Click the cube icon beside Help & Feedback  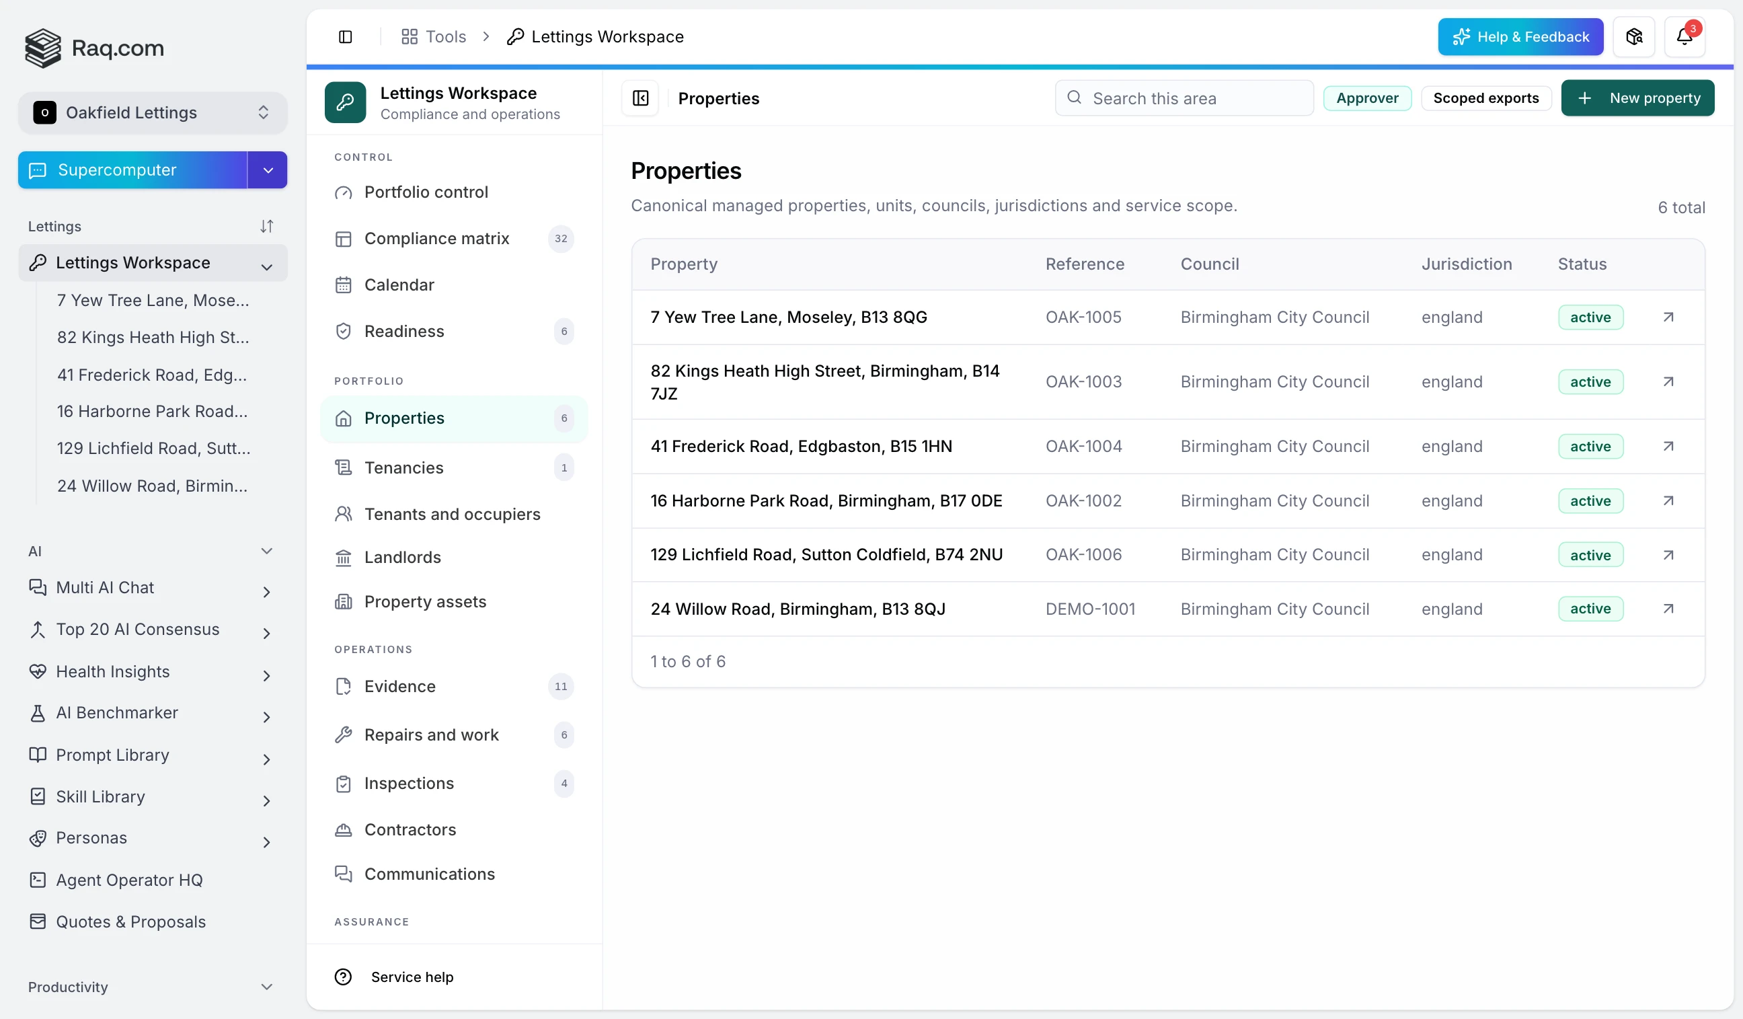pos(1633,37)
